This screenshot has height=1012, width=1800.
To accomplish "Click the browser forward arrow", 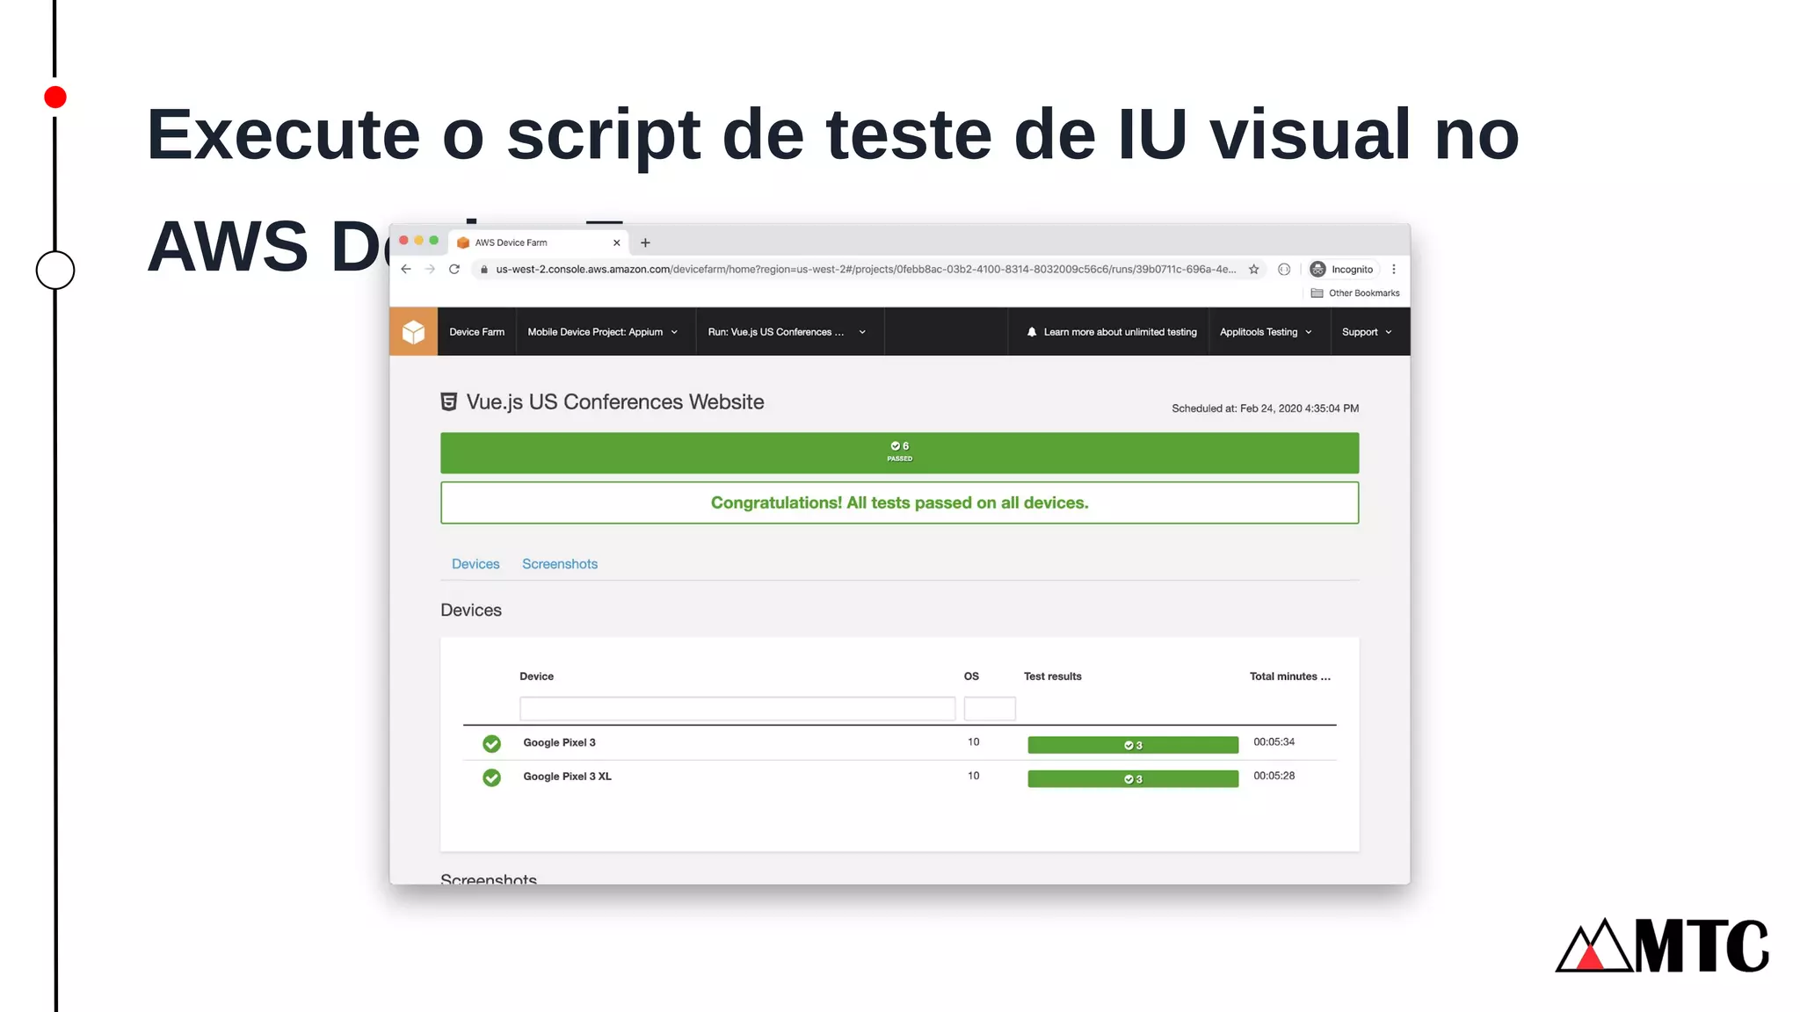I will click(430, 270).
